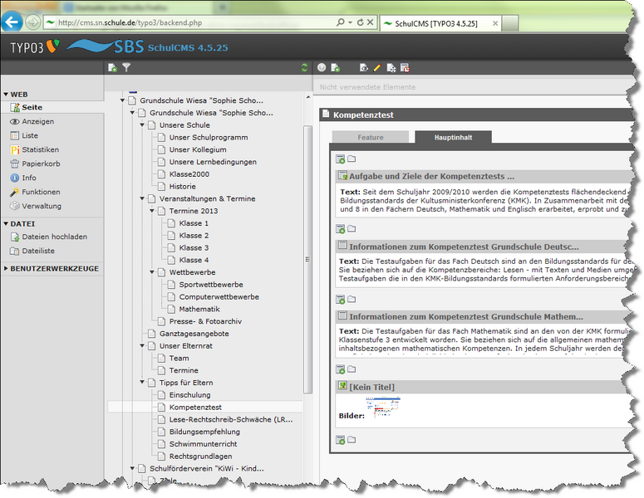
Task: Click the page history icon with red clock
Action: pyautogui.click(x=405, y=67)
